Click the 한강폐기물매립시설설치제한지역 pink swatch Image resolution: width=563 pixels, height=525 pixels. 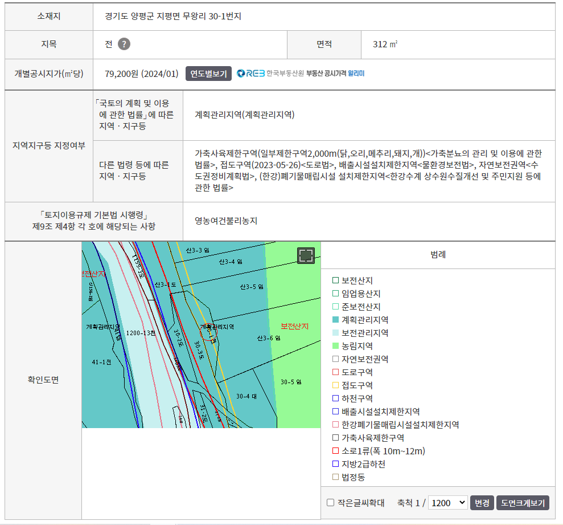coord(336,425)
